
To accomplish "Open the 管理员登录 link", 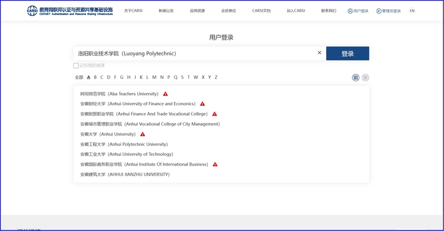I will tap(388, 11).
